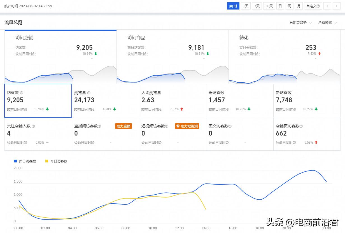Click help icon next to 访客数

[22, 93]
